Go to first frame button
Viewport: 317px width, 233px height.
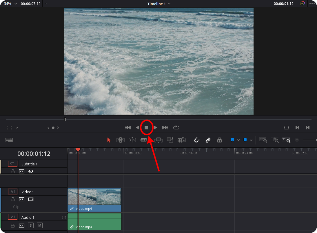[x=128, y=128]
